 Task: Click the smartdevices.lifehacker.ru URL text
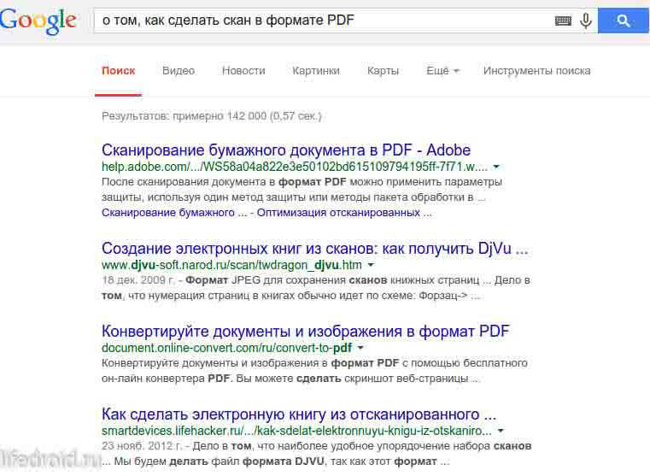296,431
